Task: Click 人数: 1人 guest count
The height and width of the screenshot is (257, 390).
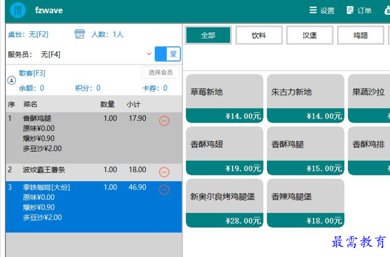Action: (x=107, y=34)
